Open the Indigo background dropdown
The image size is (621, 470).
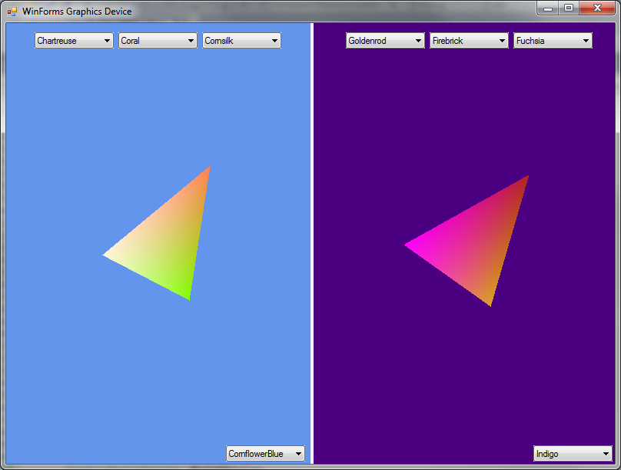pos(573,453)
